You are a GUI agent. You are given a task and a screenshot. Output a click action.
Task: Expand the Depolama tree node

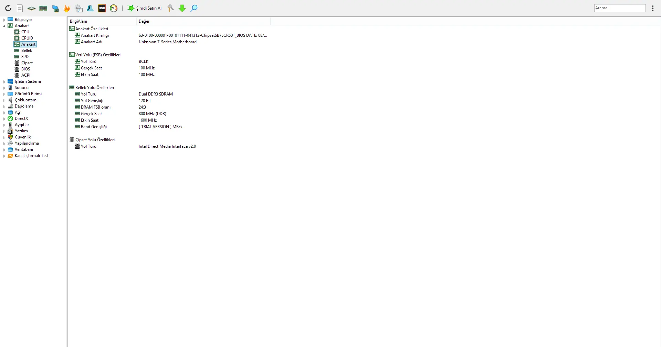tap(4, 107)
